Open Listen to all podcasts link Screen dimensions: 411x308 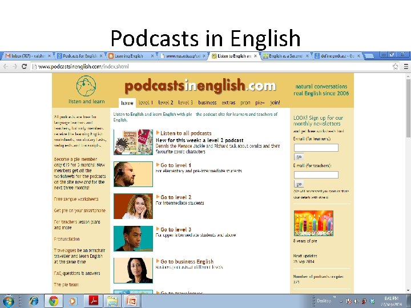[x=186, y=133]
